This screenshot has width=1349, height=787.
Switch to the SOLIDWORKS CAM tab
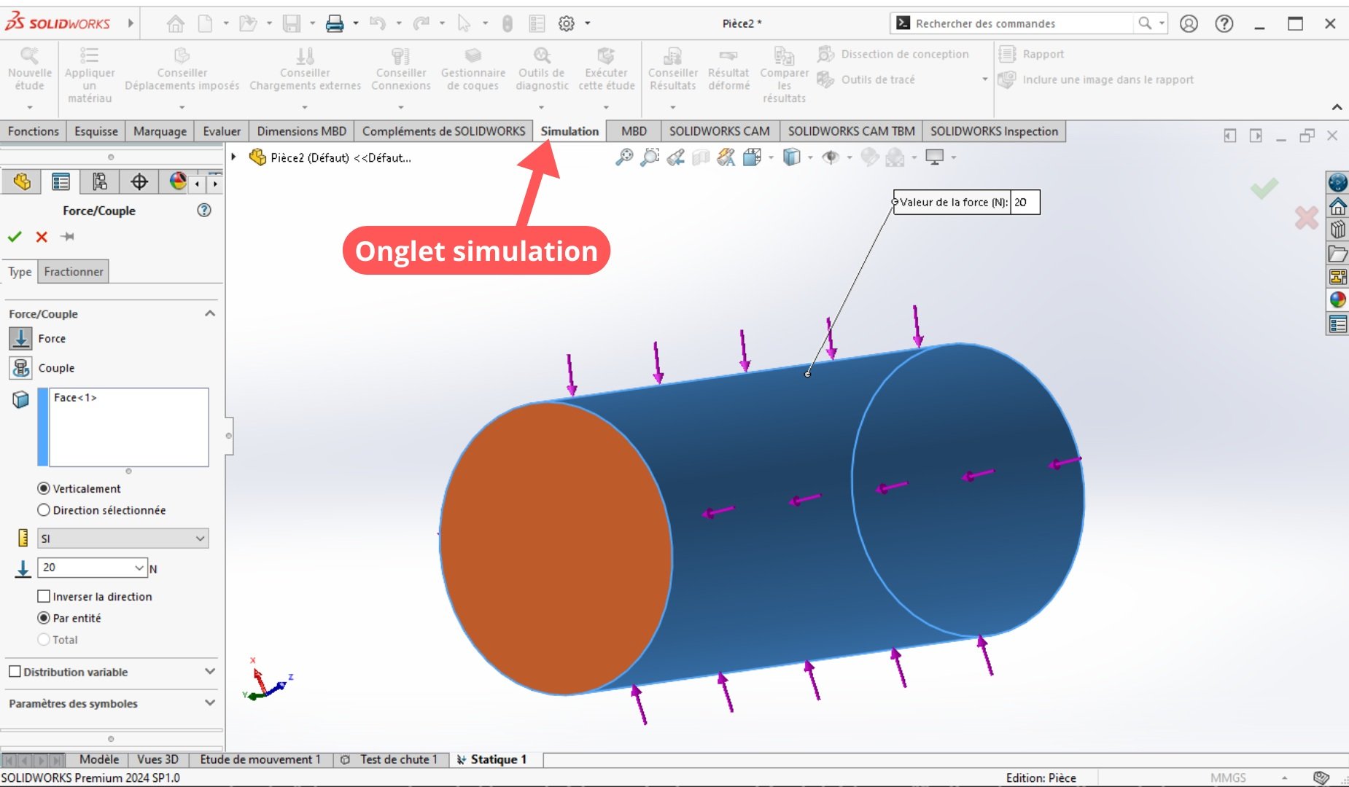pos(719,131)
